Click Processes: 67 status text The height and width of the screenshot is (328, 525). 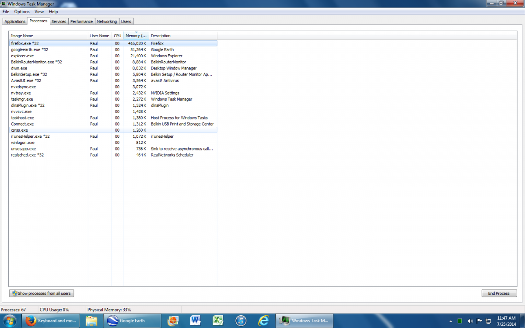(13, 310)
